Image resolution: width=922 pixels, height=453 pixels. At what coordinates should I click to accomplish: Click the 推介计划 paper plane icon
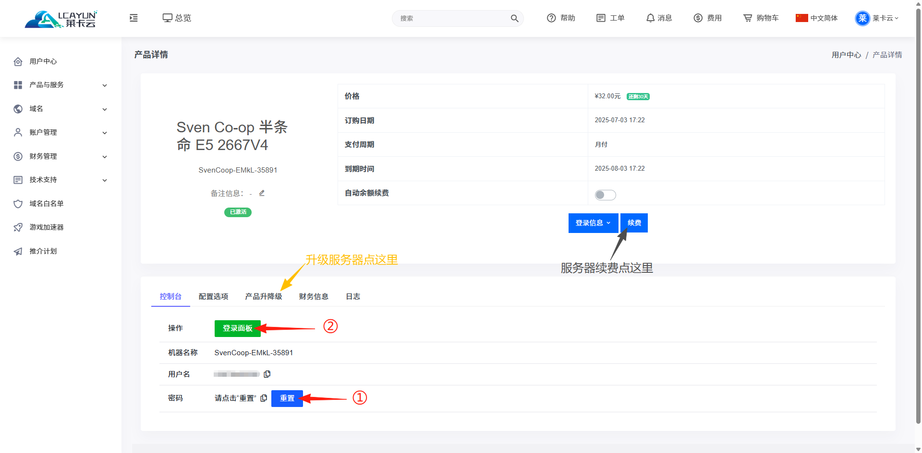(x=18, y=251)
